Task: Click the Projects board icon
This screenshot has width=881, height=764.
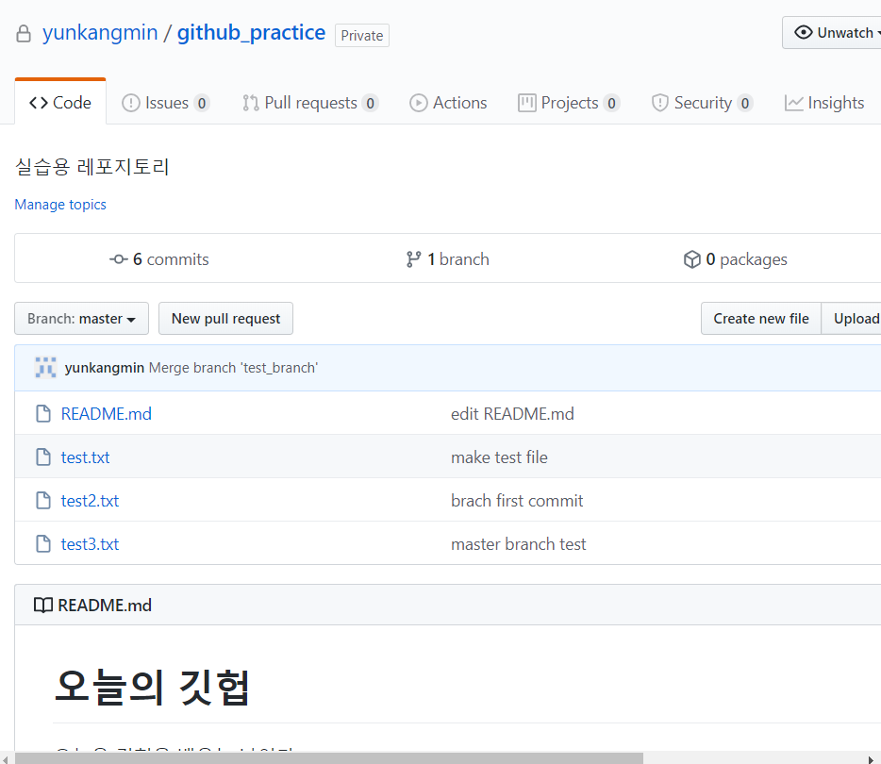Action: [527, 103]
